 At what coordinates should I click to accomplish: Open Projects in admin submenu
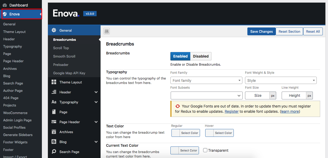pyautogui.click(x=10, y=105)
